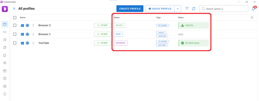Screen dimensions: 259x101
Task: Click the refresh profiles icon
Action: pyautogui.click(x=193, y=9)
